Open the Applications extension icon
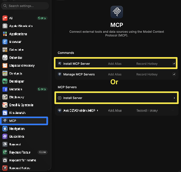The height and width of the screenshot is (172, 181). pyautogui.click(x=5, y=34)
